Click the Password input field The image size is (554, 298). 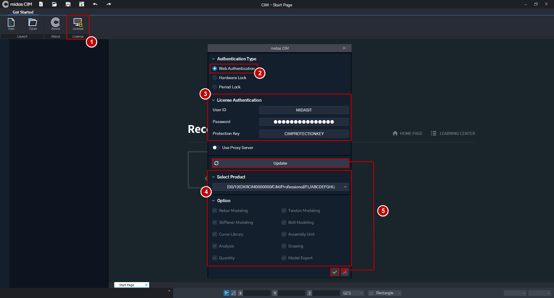pyautogui.click(x=304, y=122)
